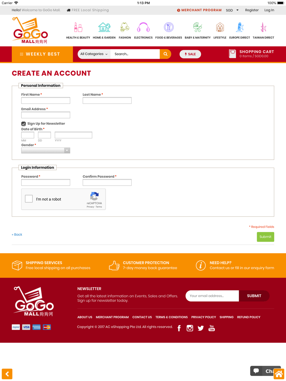The width and height of the screenshot is (286, 381).
Task: Open the Privacy Policy footer link
Action: 204,317
